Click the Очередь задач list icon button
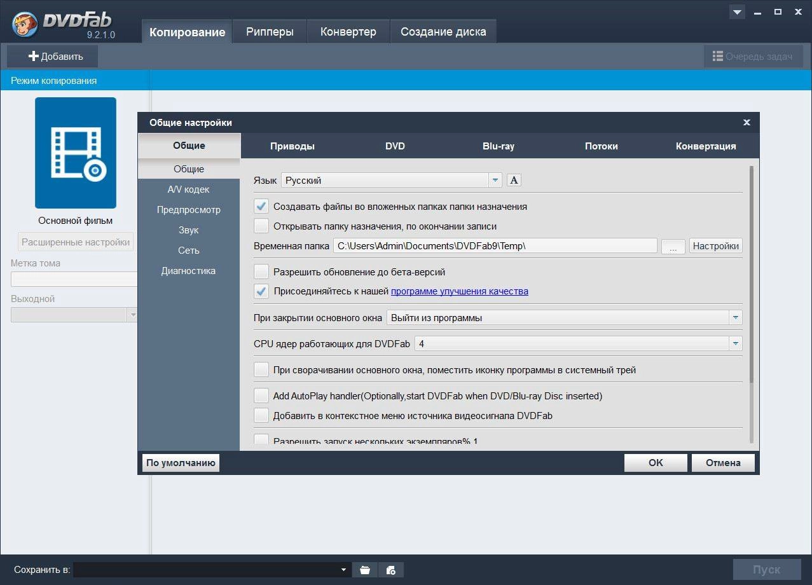Image resolution: width=812 pixels, height=585 pixels. (x=753, y=57)
